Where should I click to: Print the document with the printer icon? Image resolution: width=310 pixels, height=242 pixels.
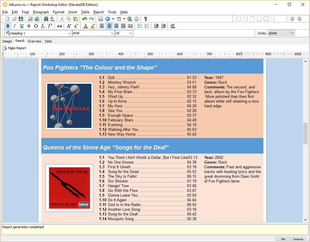click(37, 19)
